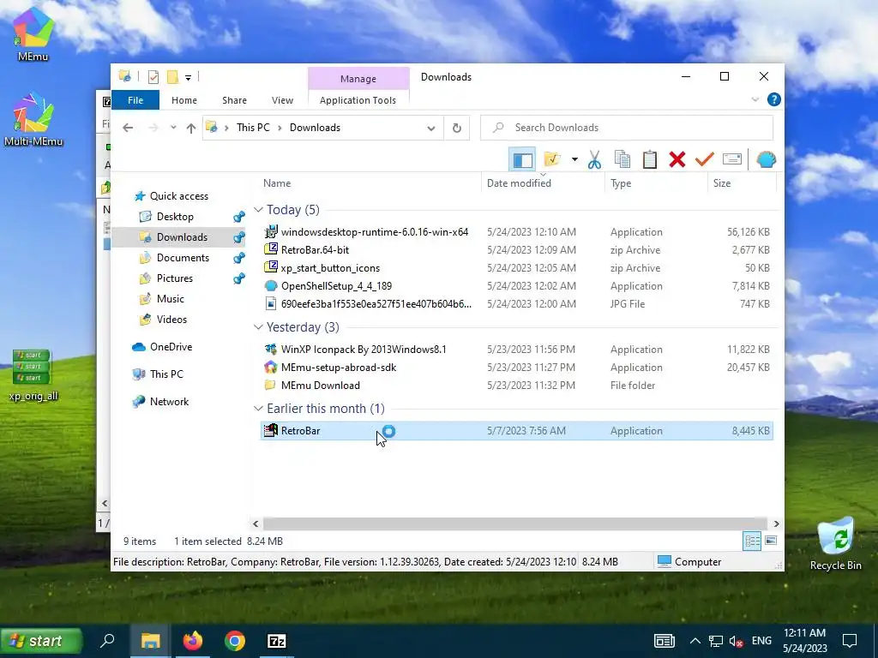878x658 pixels.
Task: Open 7-Zip from the taskbar
Action: (277, 641)
